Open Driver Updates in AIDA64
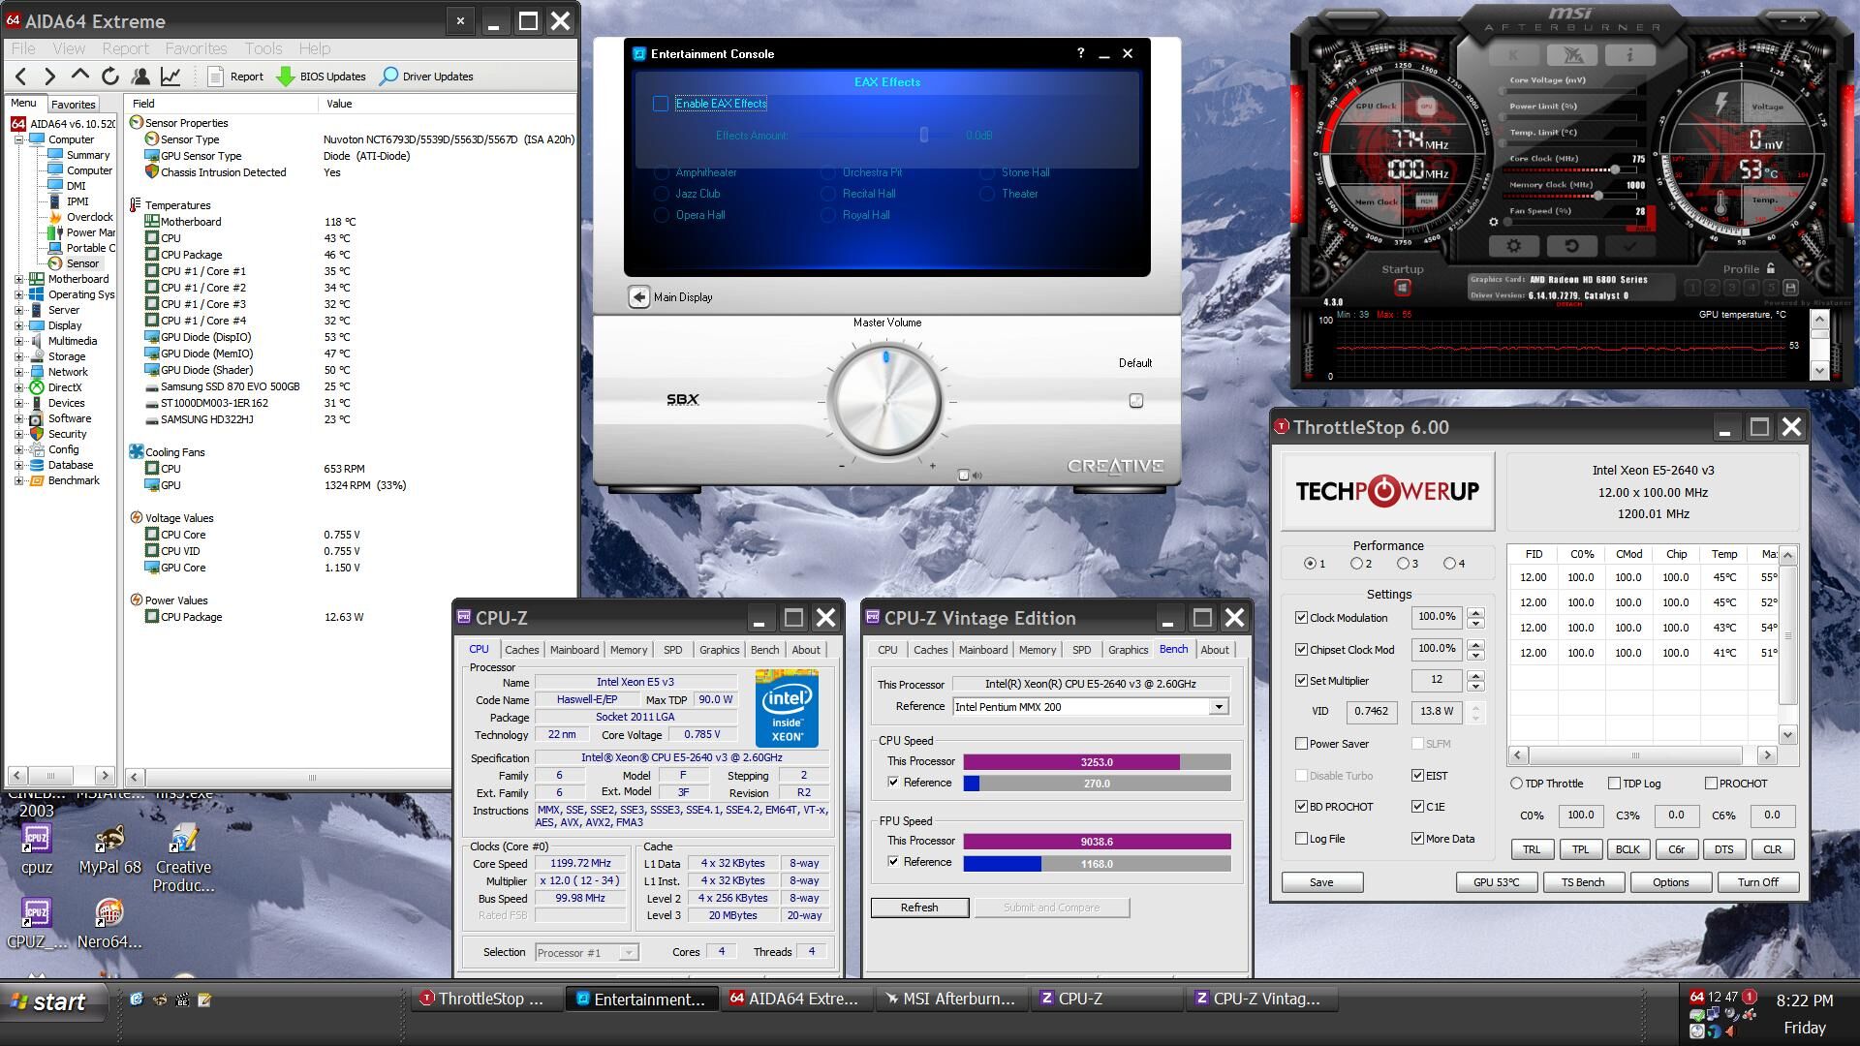This screenshot has width=1860, height=1046. [426, 77]
